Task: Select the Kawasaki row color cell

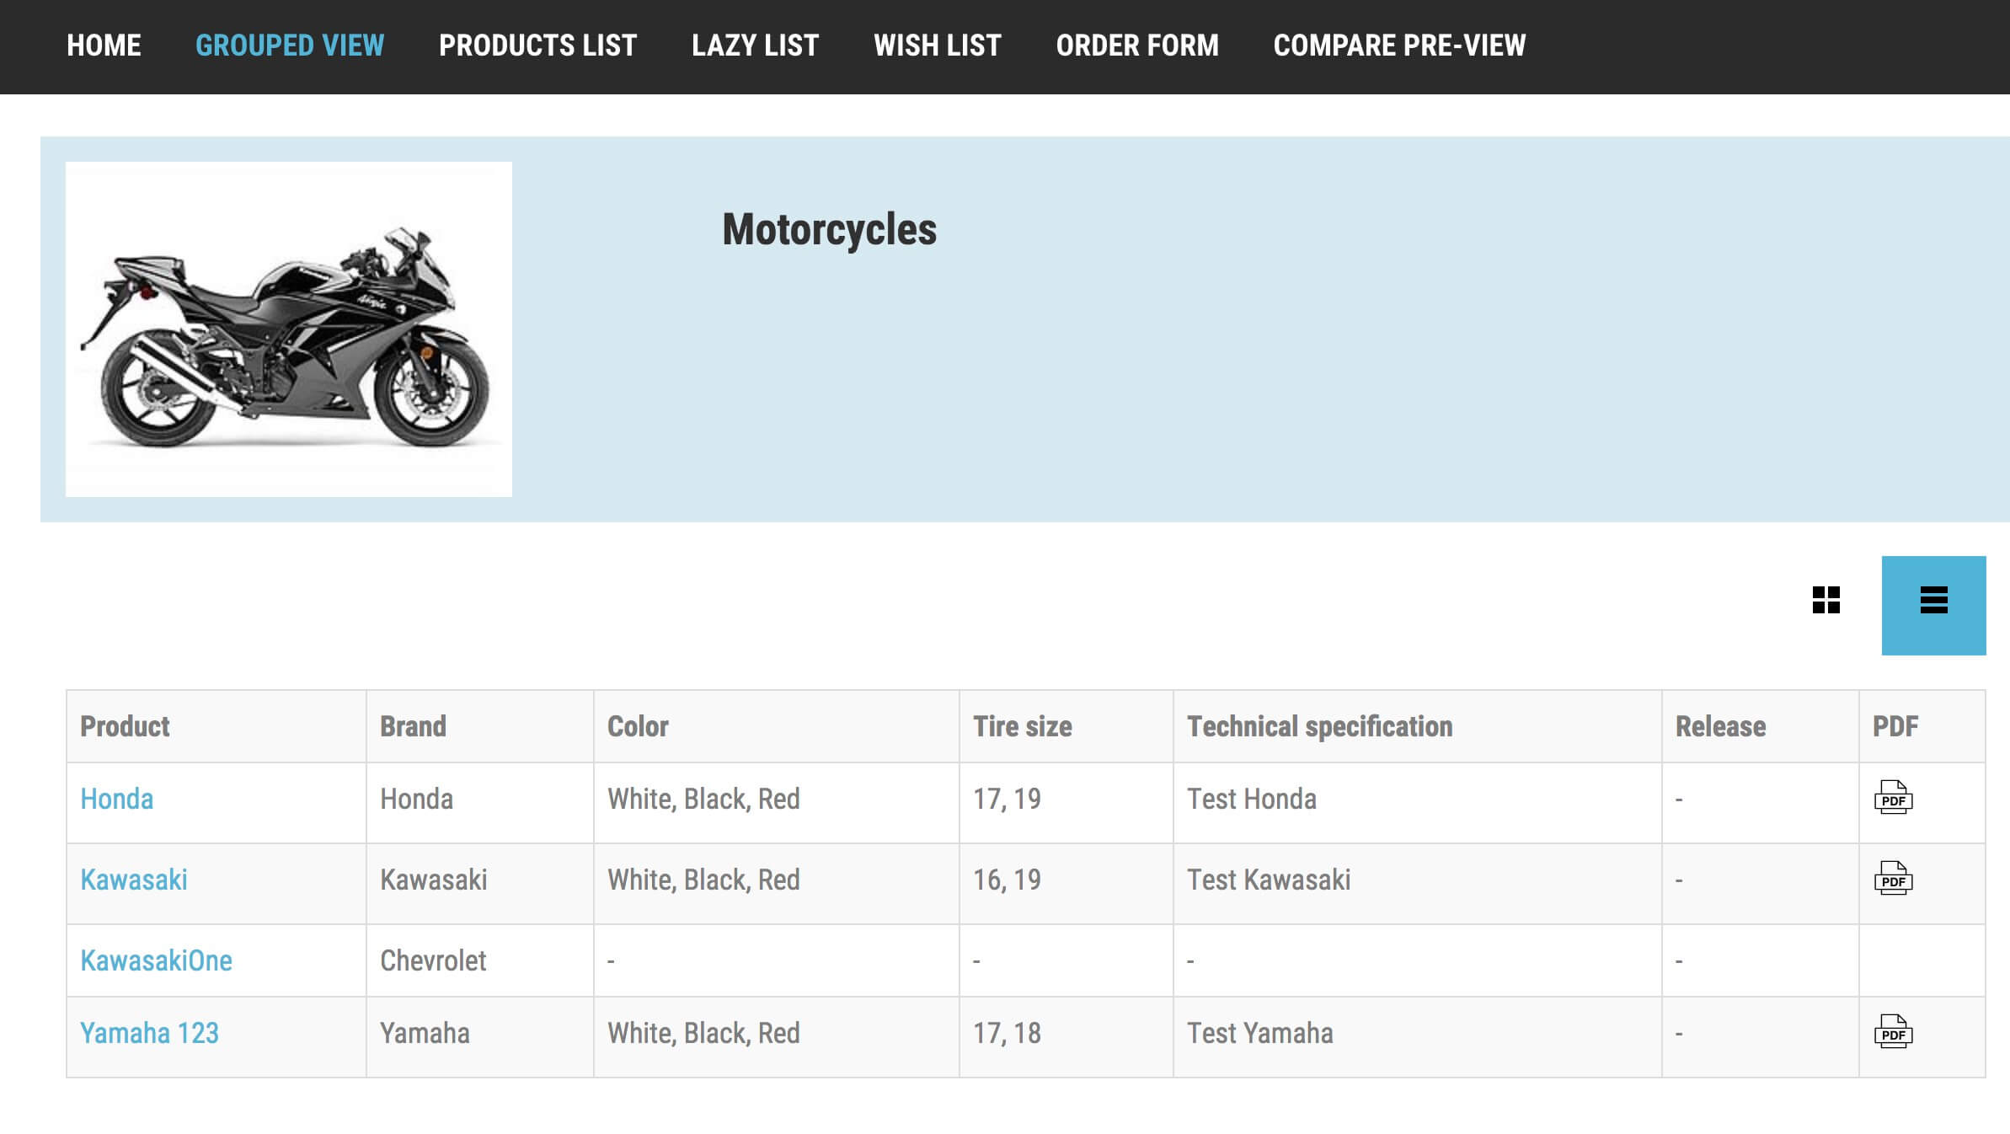Action: [x=777, y=884]
